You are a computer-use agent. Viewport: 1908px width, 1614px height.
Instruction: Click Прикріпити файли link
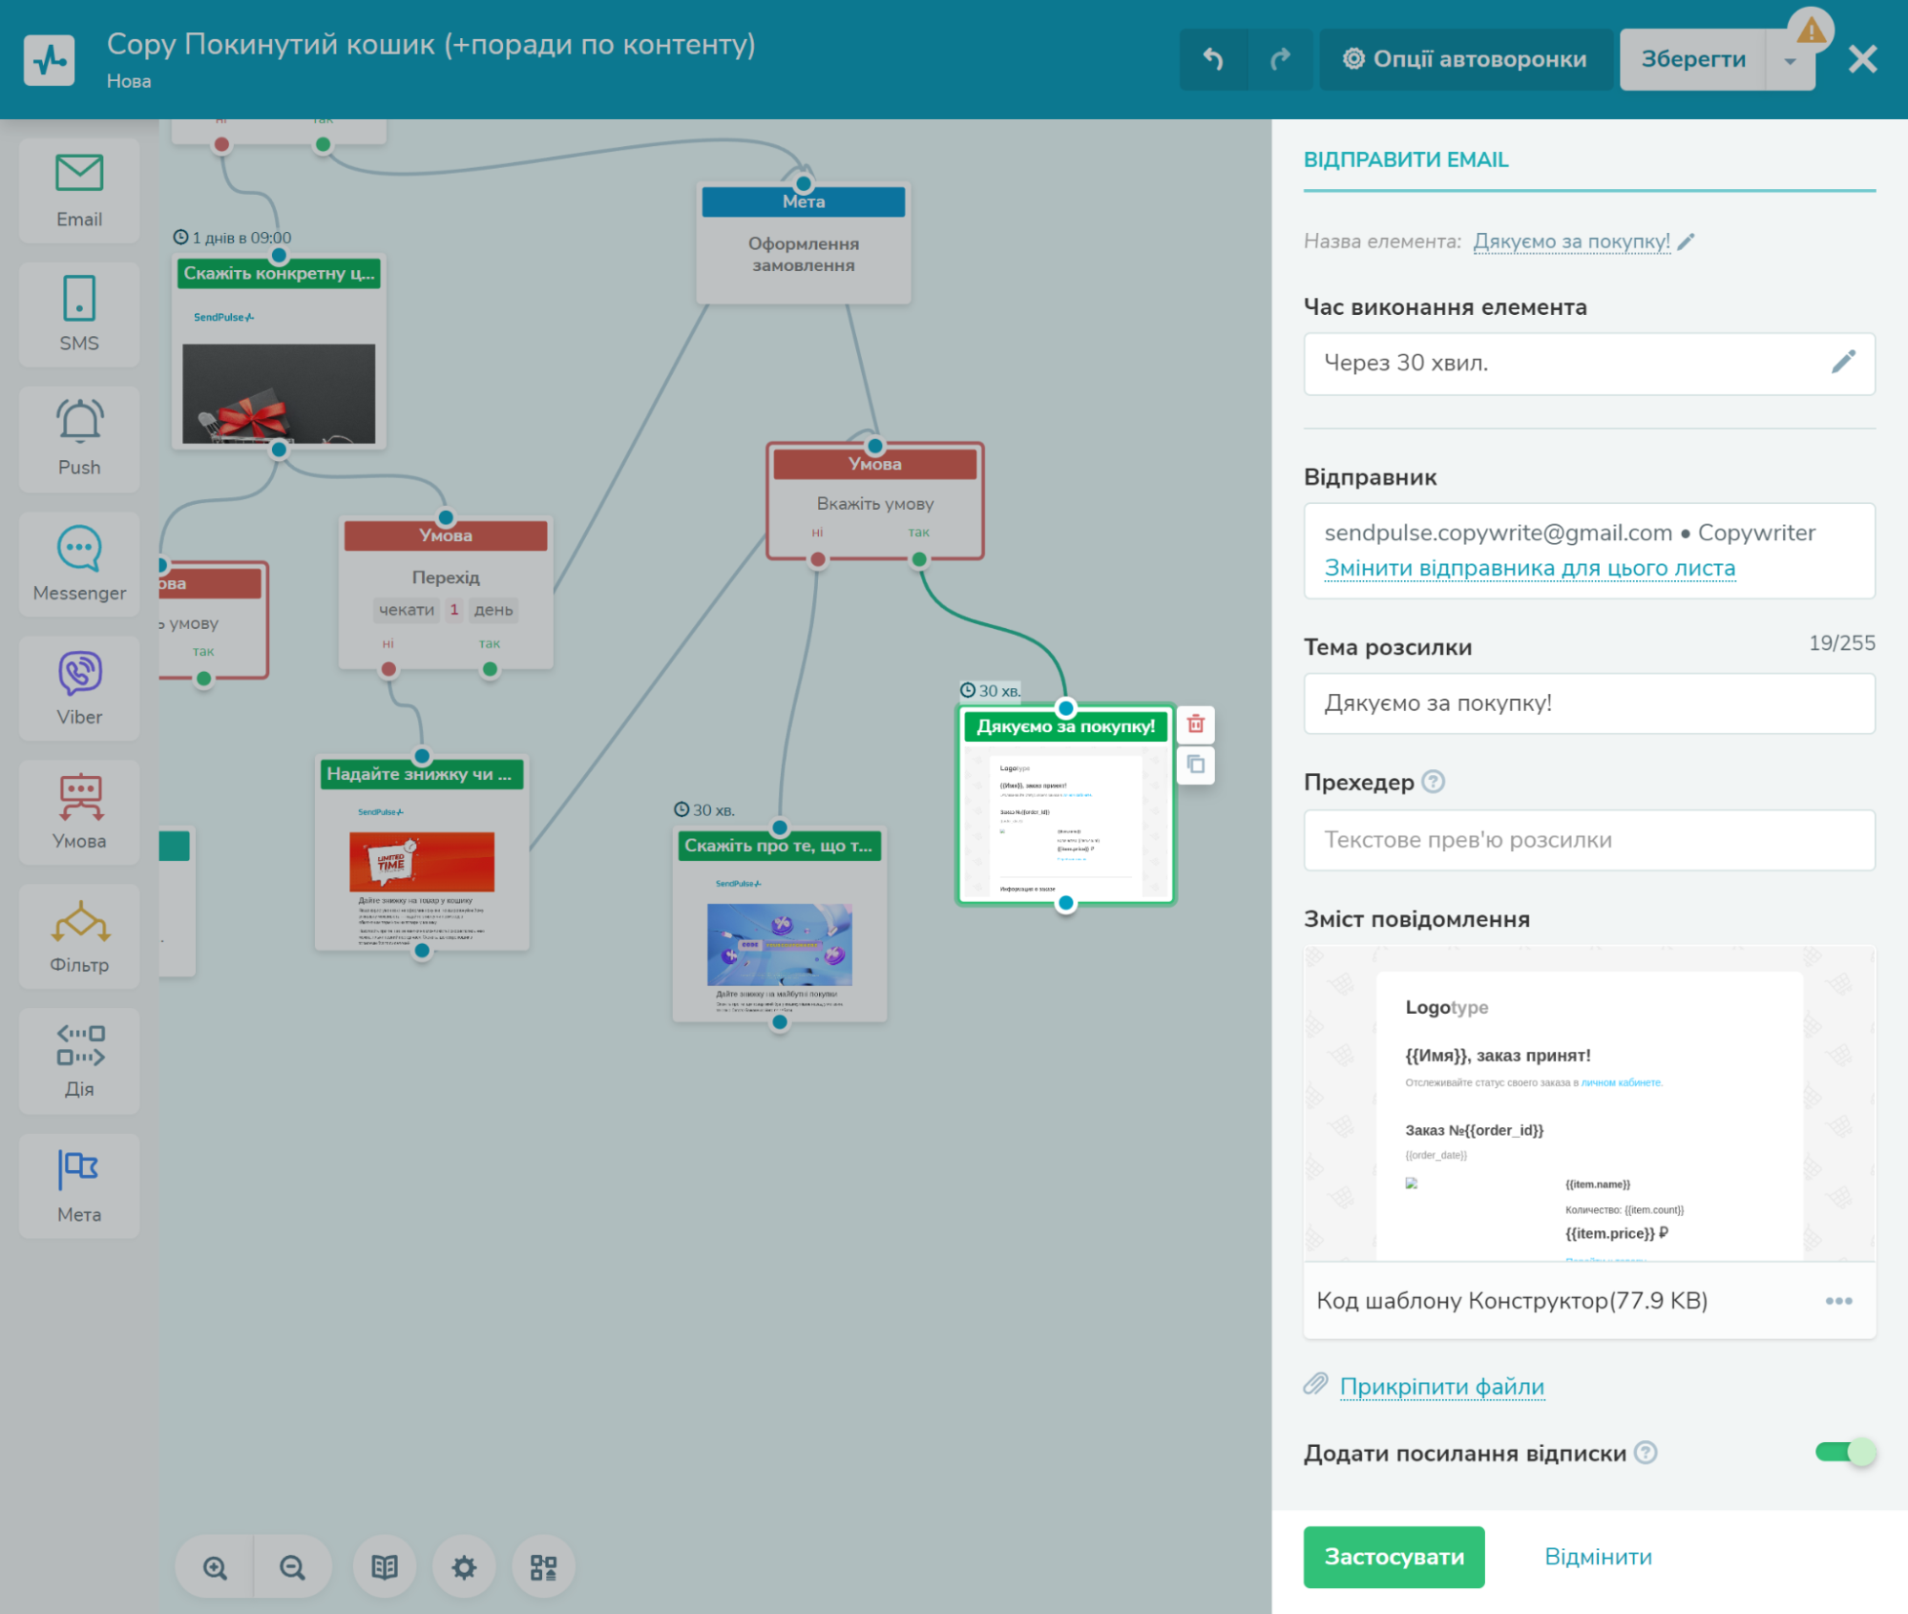[1441, 1386]
